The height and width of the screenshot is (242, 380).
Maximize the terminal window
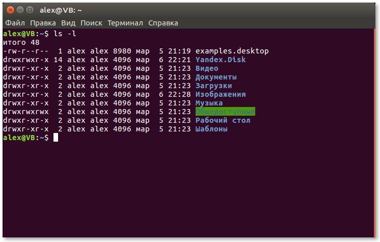[x=30, y=10]
